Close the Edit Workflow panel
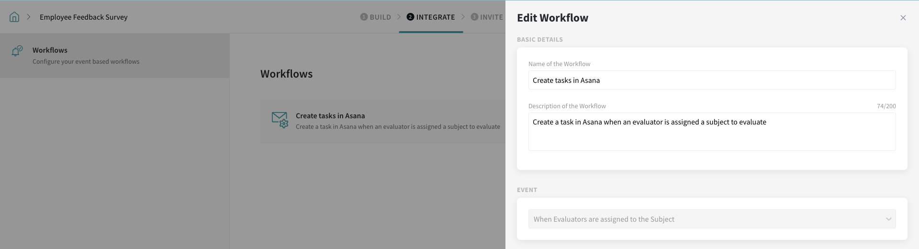 click(903, 18)
